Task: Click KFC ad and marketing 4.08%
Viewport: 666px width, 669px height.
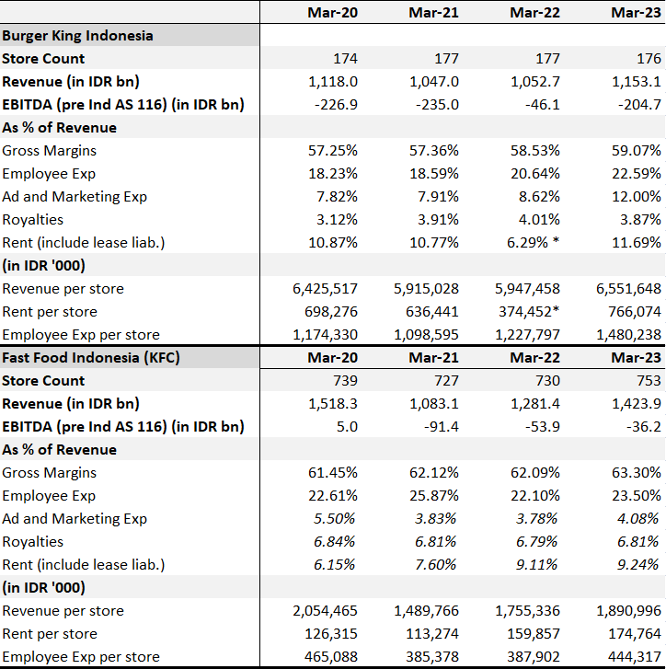Action: 637,519
